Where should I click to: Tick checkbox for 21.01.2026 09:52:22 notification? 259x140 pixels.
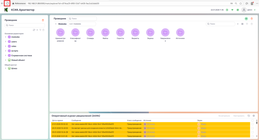click(253, 124)
